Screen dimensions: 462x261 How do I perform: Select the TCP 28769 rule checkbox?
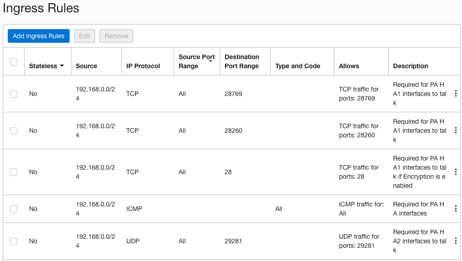coord(14,94)
